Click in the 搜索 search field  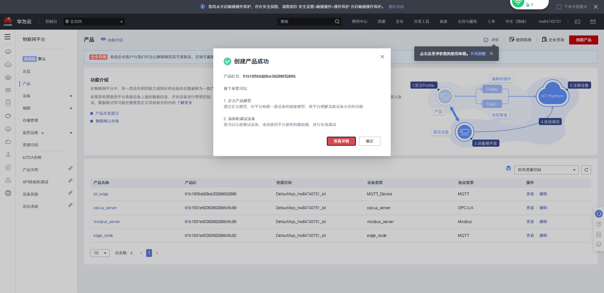[x=307, y=22]
